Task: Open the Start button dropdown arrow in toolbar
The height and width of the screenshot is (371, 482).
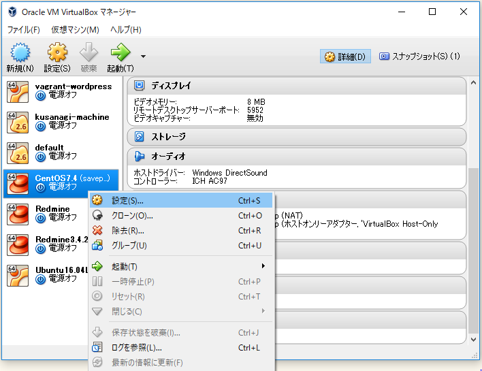Action: (x=143, y=57)
